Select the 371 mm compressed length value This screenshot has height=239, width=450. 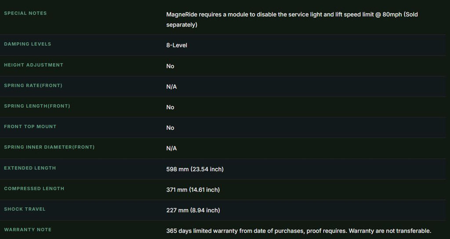193,190
